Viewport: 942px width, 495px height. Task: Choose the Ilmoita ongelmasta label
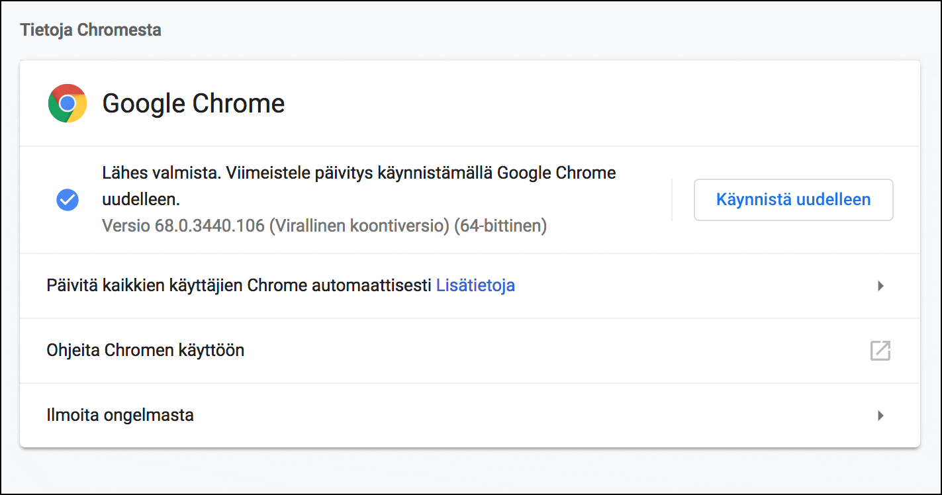coord(120,416)
